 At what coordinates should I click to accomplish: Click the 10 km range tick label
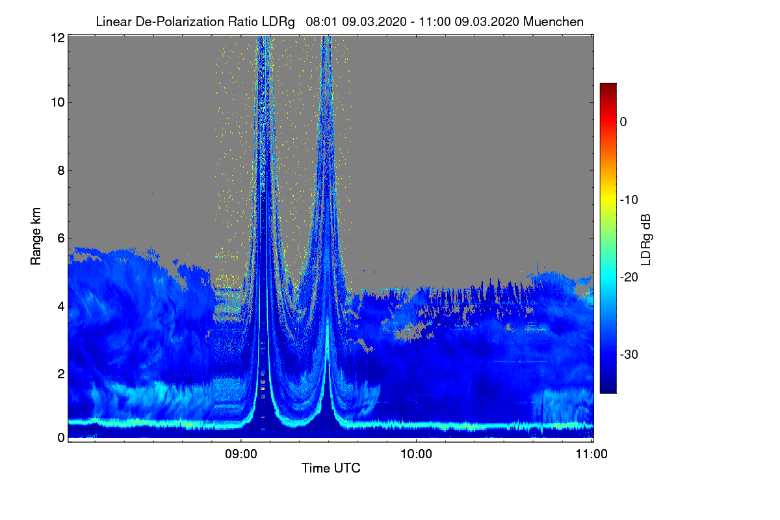[x=57, y=102]
